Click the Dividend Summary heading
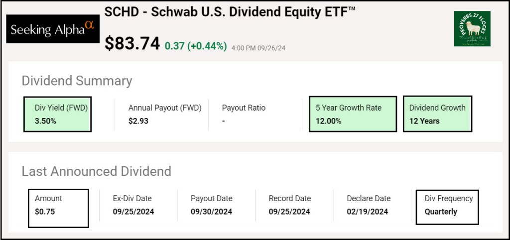Image resolution: width=510 pixels, height=240 pixels. pos(77,81)
